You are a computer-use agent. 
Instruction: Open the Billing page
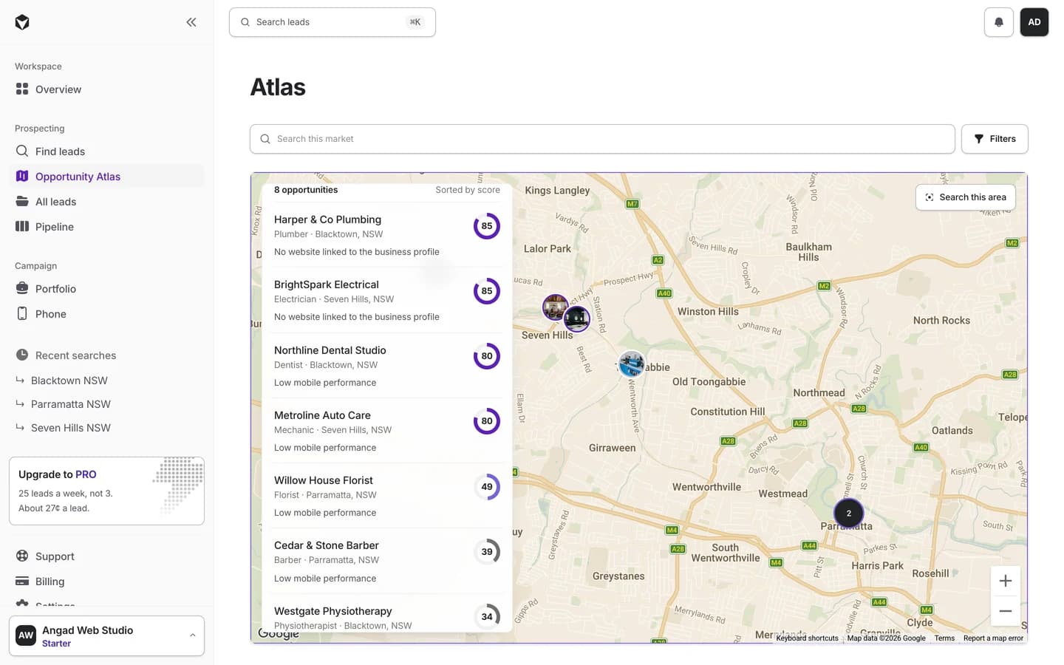point(106,581)
